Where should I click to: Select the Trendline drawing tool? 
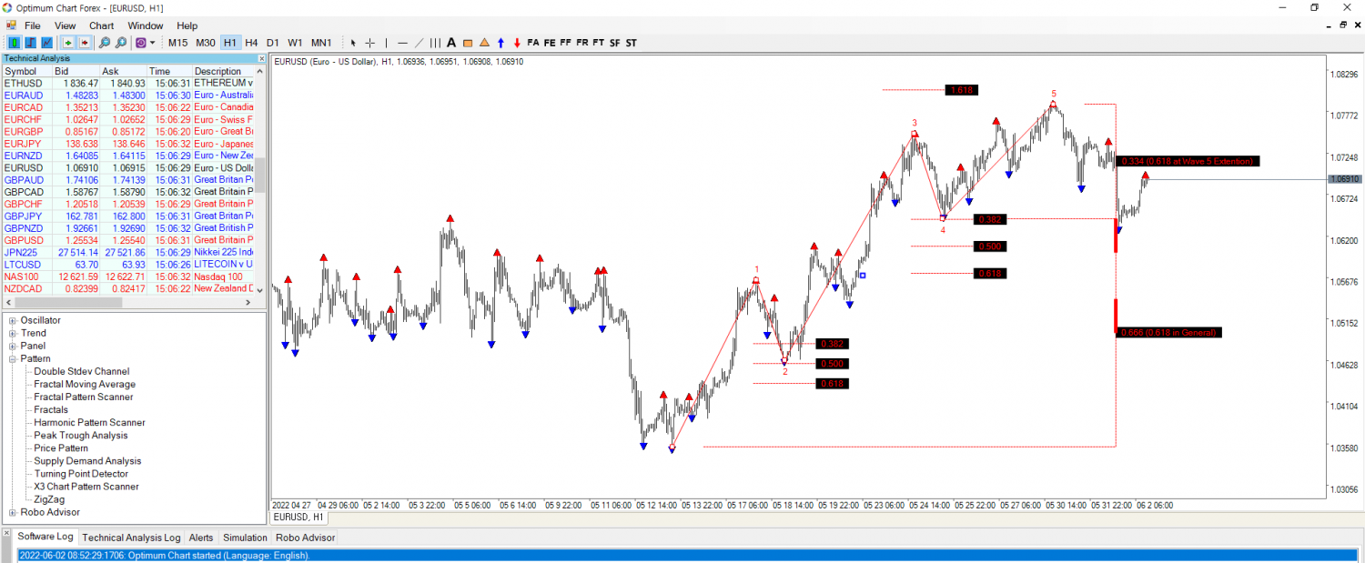(x=420, y=42)
